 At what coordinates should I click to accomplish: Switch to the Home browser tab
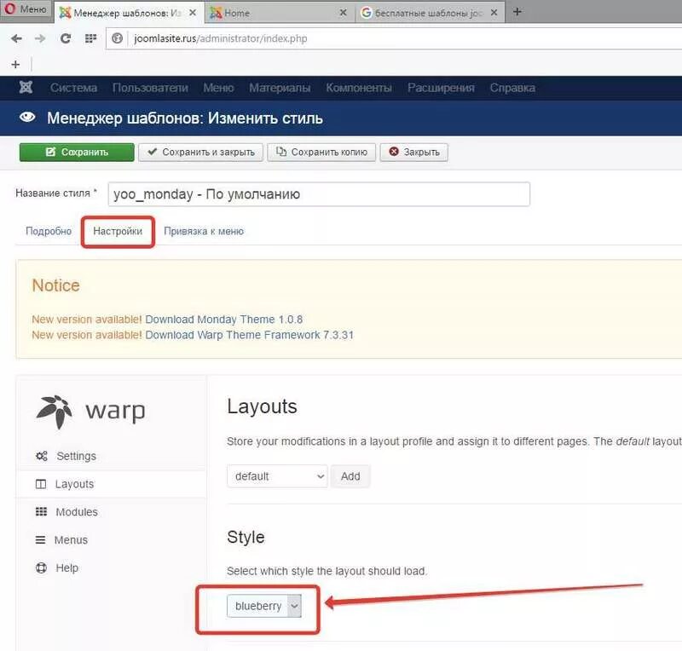click(x=279, y=13)
